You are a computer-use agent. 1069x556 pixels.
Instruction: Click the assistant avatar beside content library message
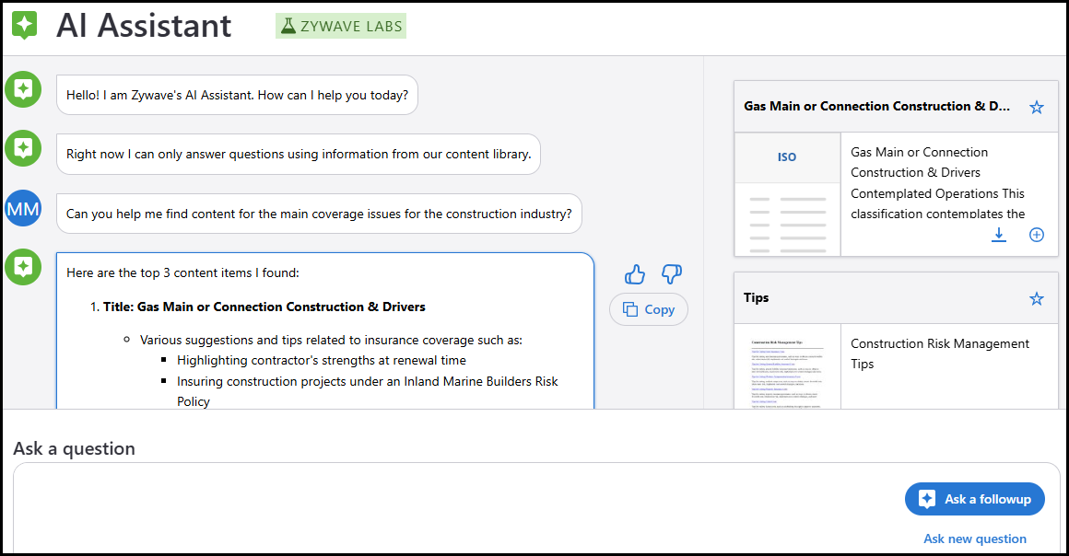23,148
